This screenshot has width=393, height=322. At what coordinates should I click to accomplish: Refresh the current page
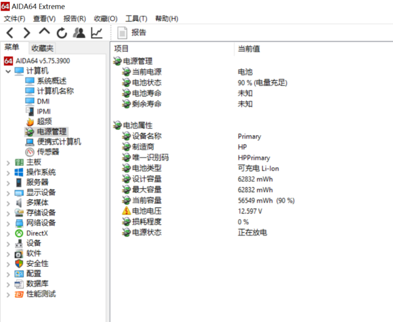tap(62, 33)
